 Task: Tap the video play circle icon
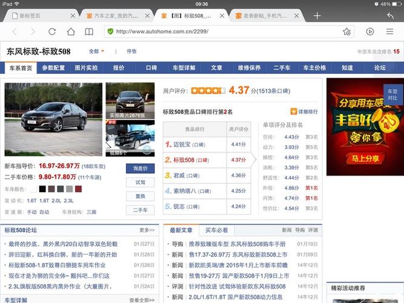[x=370, y=32]
